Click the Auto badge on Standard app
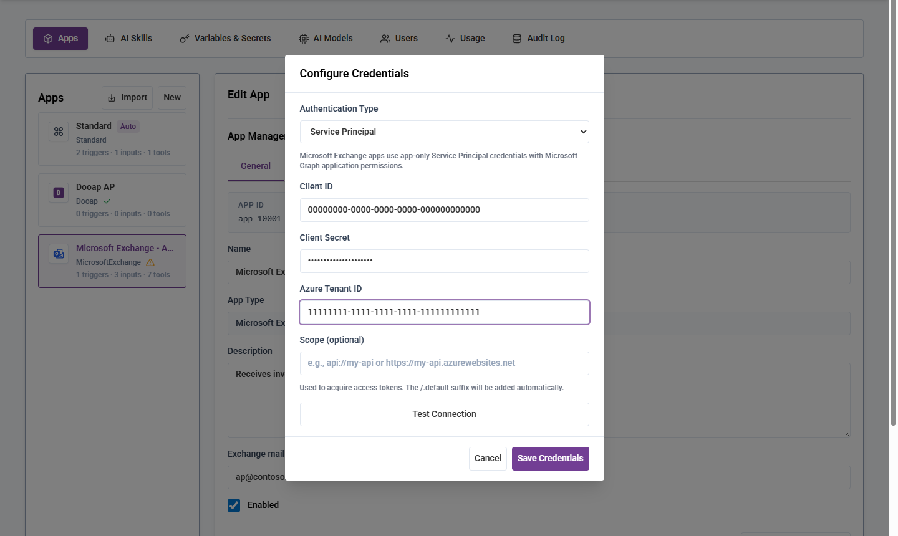The height and width of the screenshot is (536, 898). pyautogui.click(x=128, y=127)
